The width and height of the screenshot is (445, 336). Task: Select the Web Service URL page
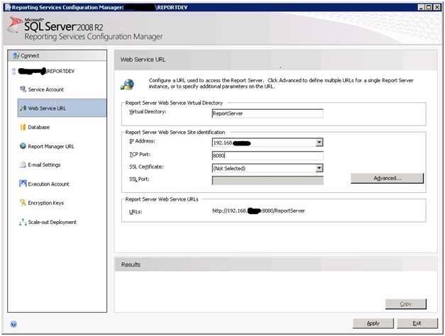[x=62, y=108]
